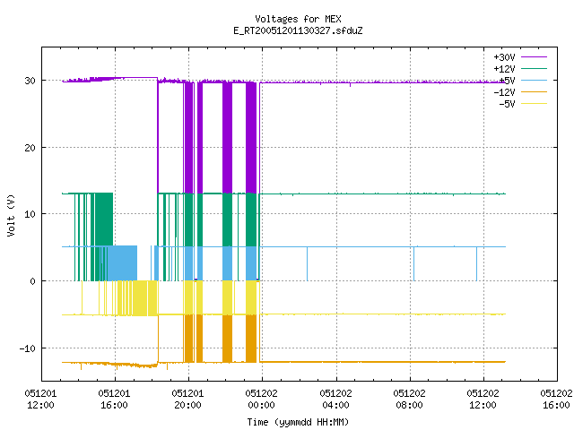Click the x-axis label 051202 04:00
Screen dimensions: 574x430
click(x=335, y=400)
